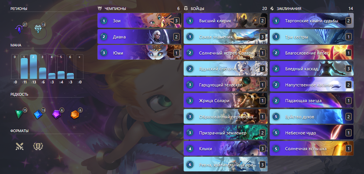Select the Сокол знамения unit card
The image size is (364, 174).
[225, 36]
